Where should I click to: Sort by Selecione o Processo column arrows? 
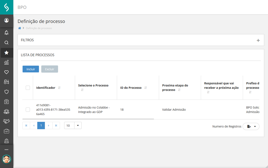pyautogui.click(x=82, y=90)
